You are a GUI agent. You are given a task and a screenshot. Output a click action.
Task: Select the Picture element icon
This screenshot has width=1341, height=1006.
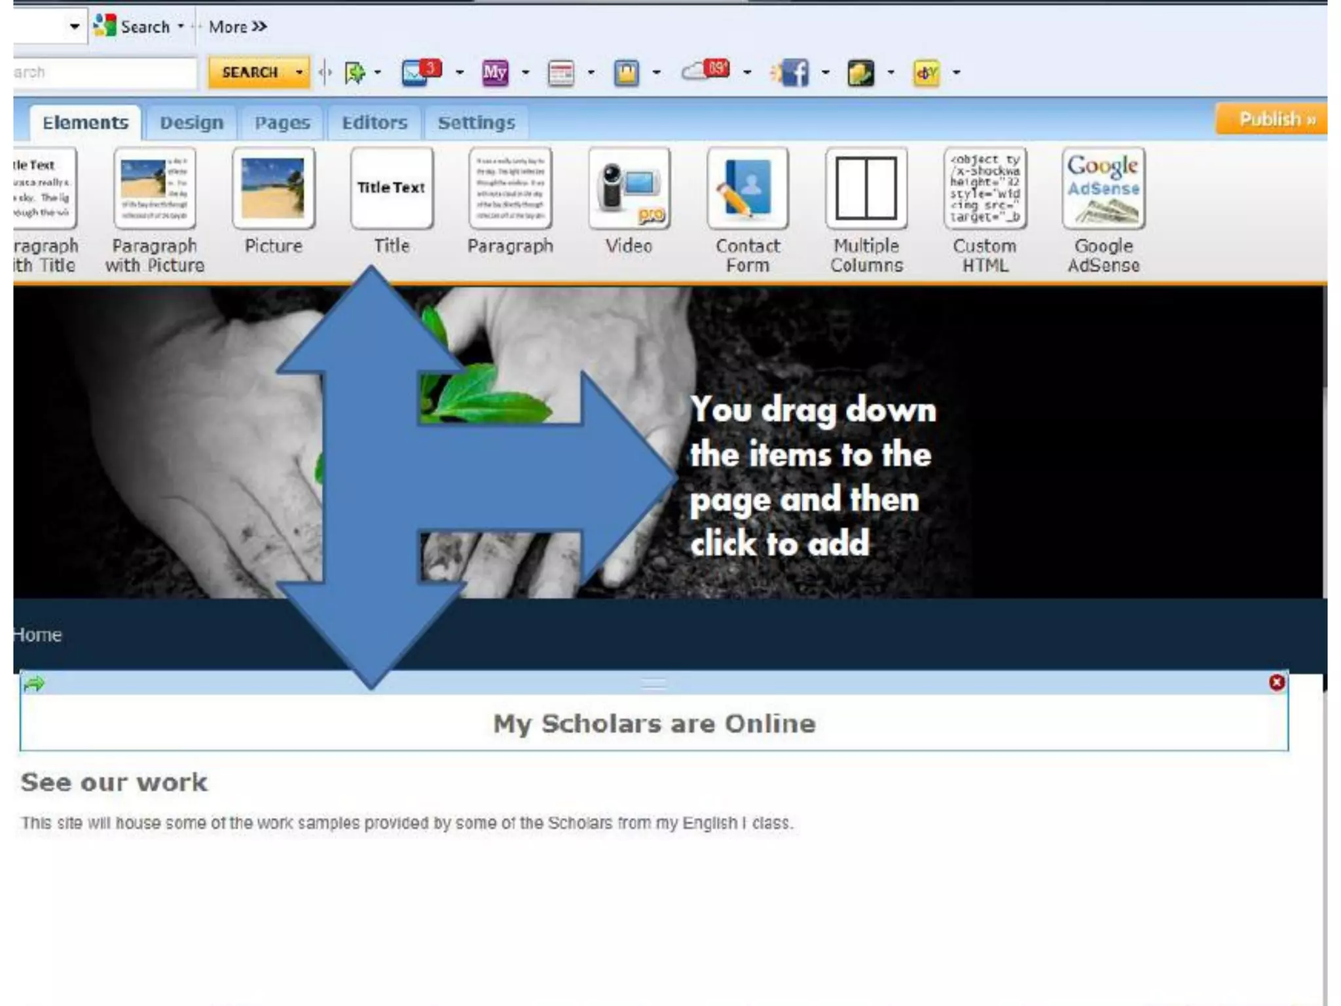click(273, 188)
